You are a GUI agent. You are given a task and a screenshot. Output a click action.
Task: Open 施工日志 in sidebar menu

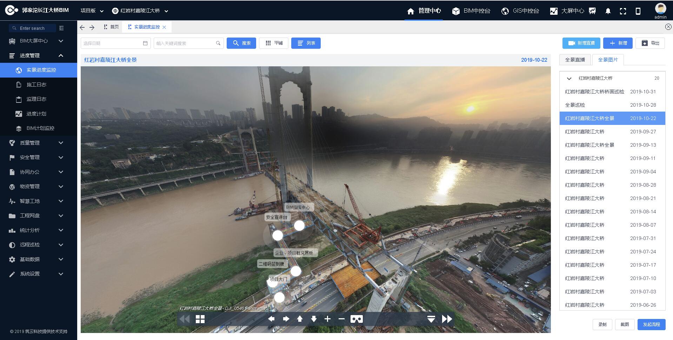(x=36, y=85)
